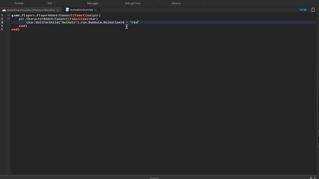Image resolution: width=319 pixels, height=179 pixels.
Task: Collapse the CharacterAdded function fold arrow on line 2
Action: coord(8,19)
